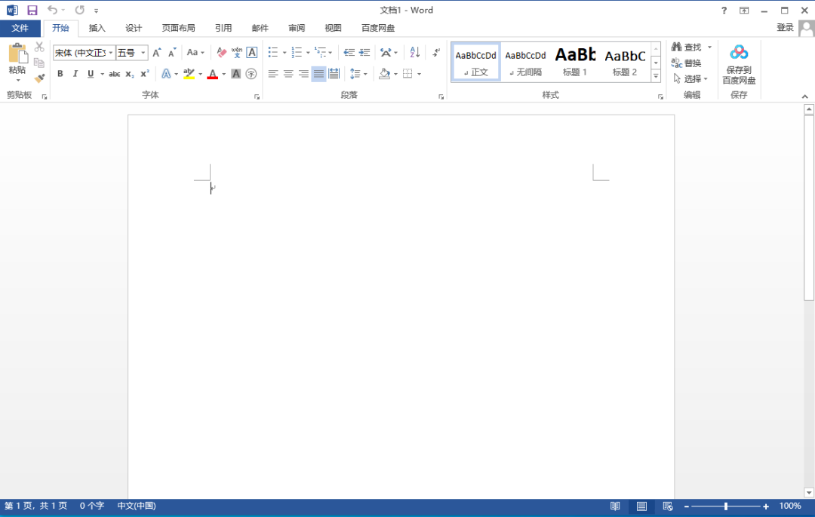Click 登录 to sign in

coord(785,28)
